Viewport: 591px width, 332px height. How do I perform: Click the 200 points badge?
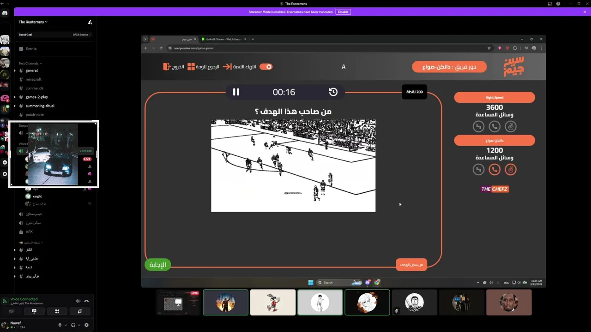coord(415,92)
